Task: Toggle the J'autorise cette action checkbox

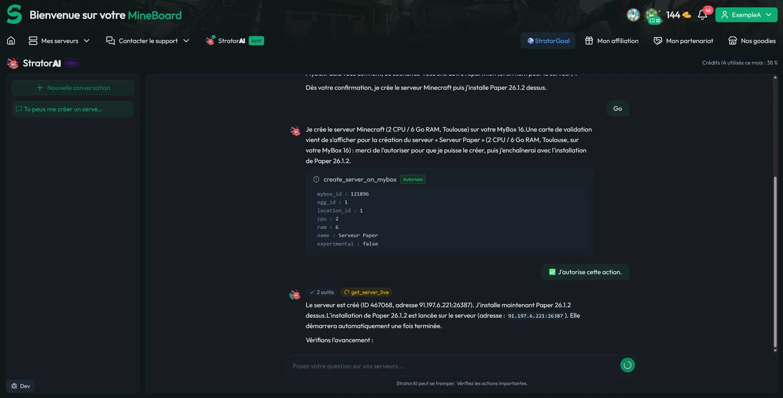Action: coord(552,272)
